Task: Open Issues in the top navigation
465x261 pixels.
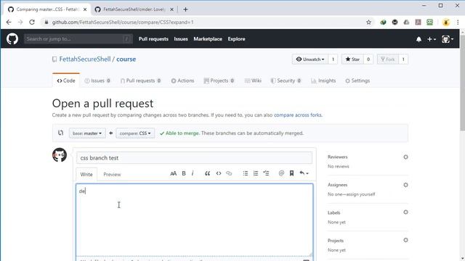Action: (x=181, y=39)
